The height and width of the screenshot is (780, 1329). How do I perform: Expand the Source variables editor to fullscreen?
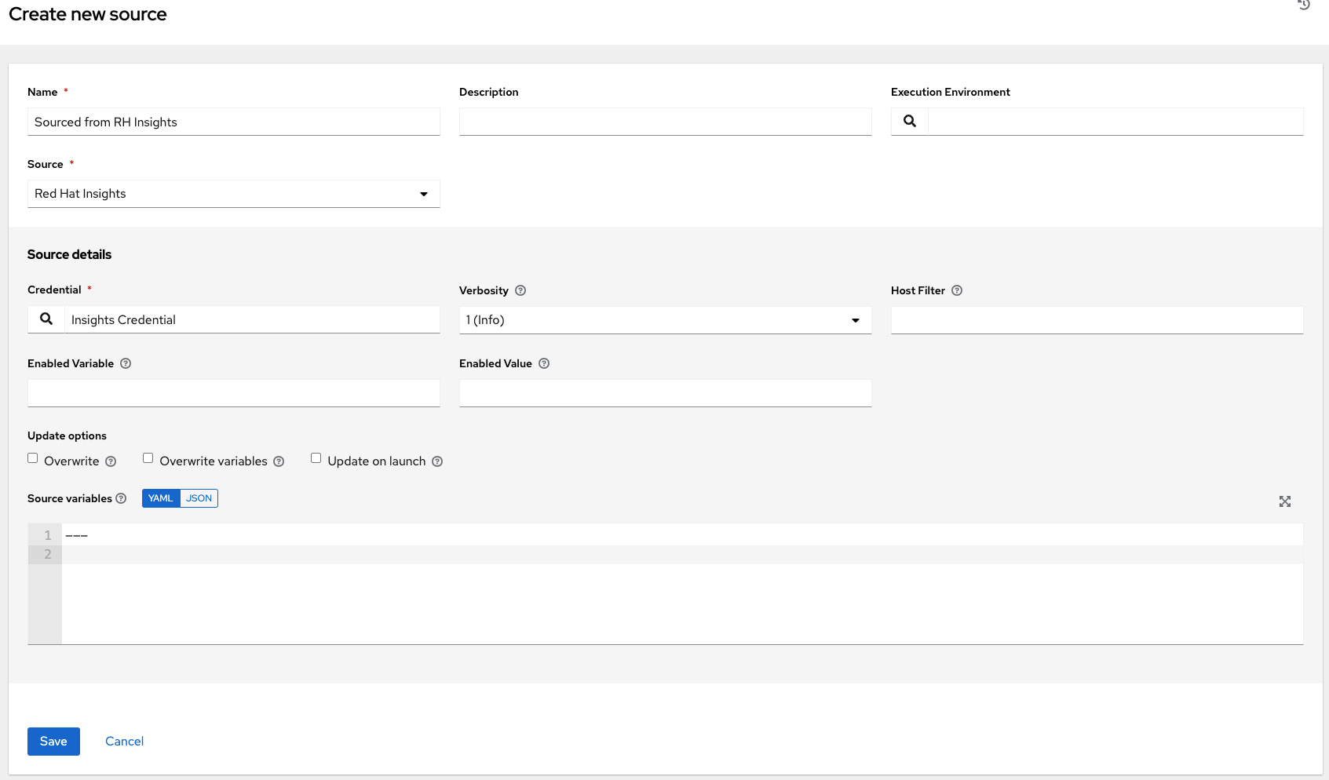(1284, 501)
